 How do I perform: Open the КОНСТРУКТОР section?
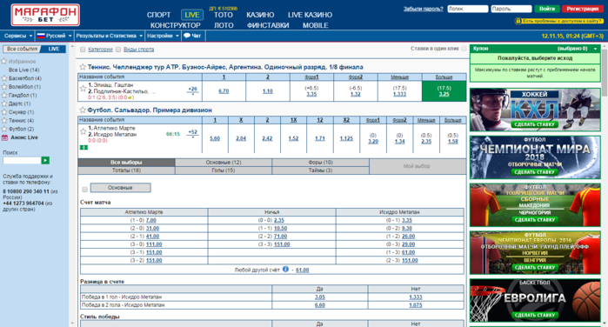click(175, 25)
